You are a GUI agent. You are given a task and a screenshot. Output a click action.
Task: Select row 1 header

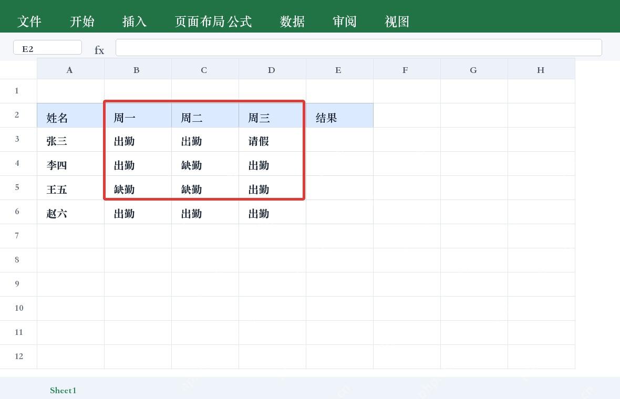[18, 91]
